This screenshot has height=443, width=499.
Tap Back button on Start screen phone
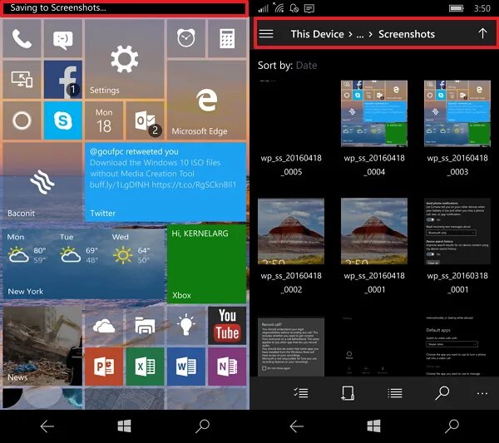pyautogui.click(x=47, y=426)
